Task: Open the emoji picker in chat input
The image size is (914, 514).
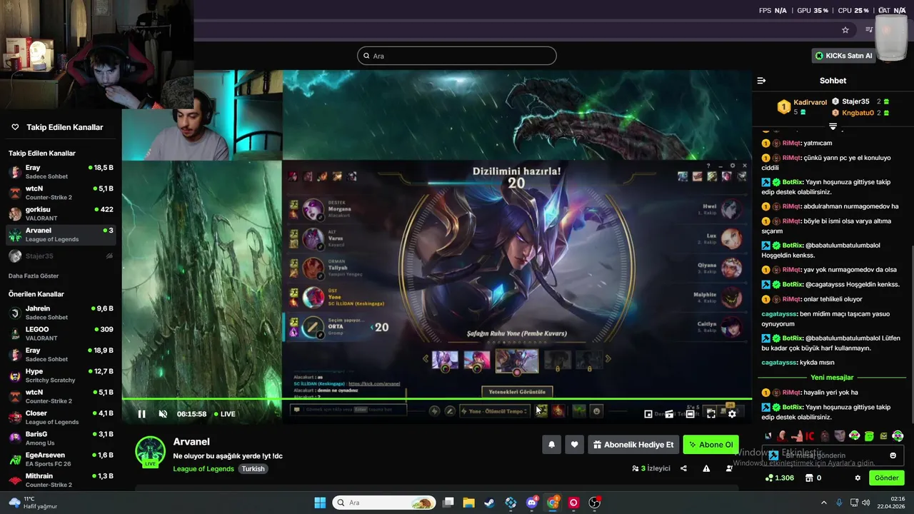Action: [x=893, y=455]
